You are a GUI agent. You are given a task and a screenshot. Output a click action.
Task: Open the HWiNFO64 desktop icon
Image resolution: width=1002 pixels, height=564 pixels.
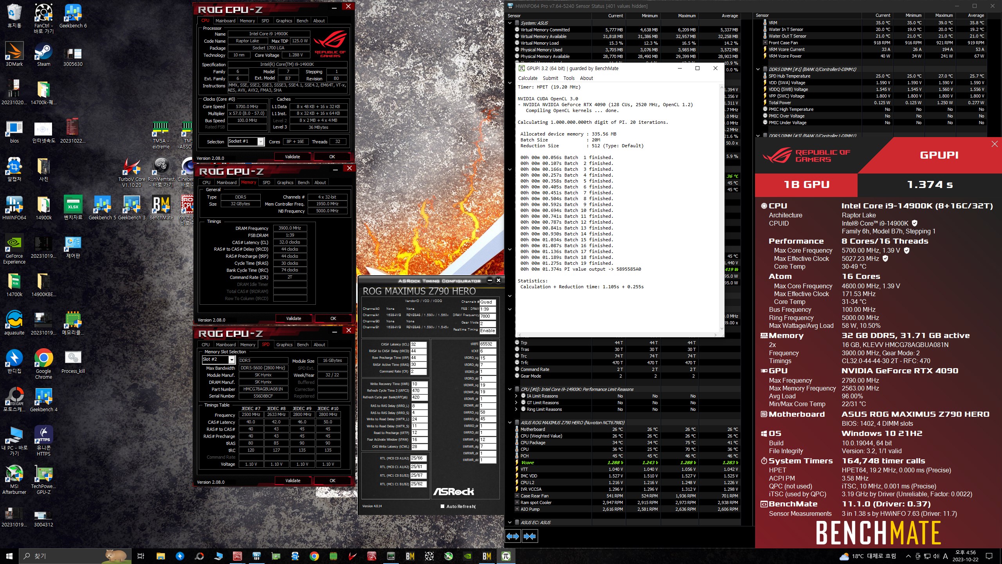tap(14, 208)
